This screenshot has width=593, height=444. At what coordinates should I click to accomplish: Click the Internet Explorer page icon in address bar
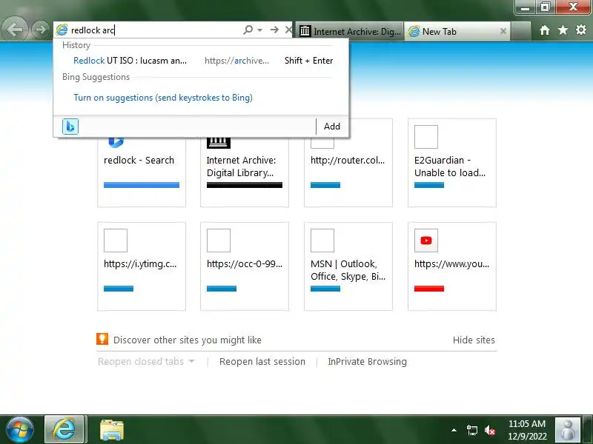pos(62,30)
